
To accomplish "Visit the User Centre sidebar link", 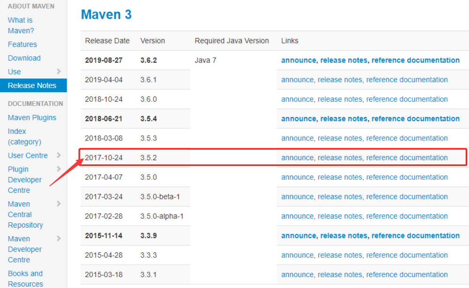I will tap(28, 155).
